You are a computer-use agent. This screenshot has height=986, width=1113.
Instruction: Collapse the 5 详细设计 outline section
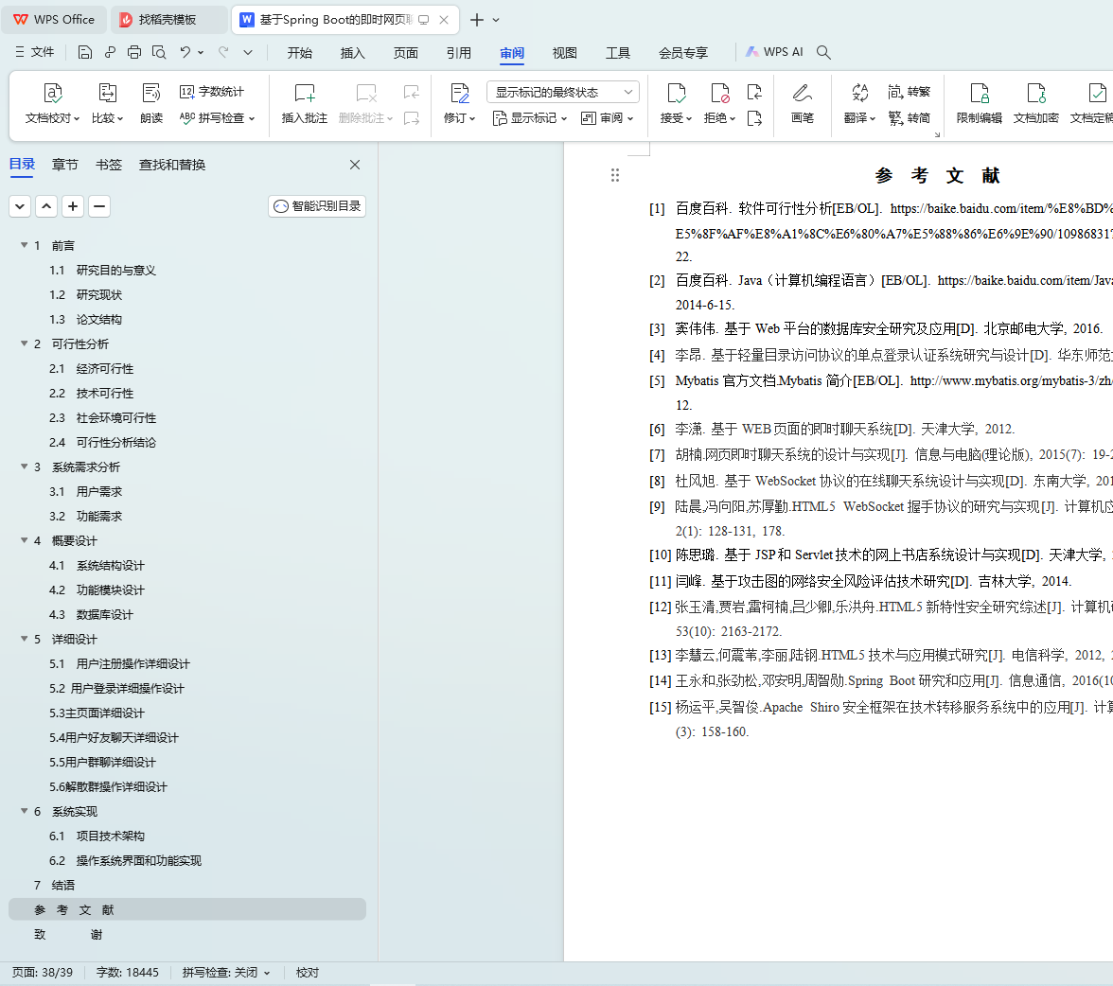(25, 639)
